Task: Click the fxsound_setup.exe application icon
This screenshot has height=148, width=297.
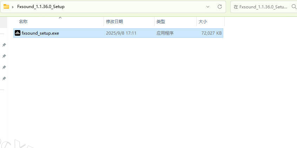Action: click(x=18, y=33)
